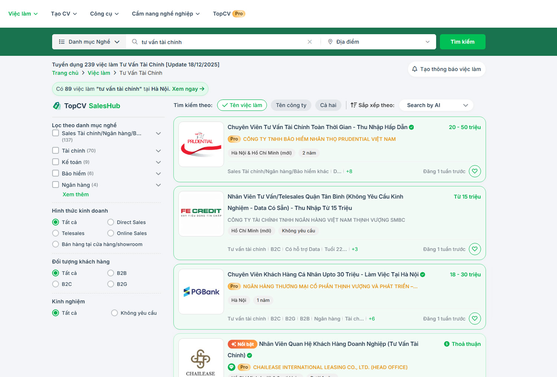Click Xem thêm to show more categories
Image resolution: width=557 pixels, height=377 pixels.
pos(76,195)
